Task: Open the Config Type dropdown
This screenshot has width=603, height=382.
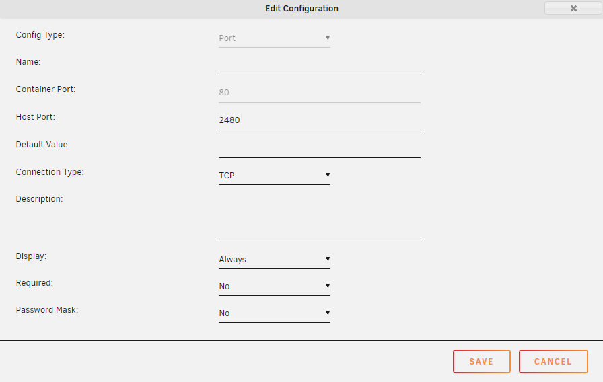Action: [275, 38]
